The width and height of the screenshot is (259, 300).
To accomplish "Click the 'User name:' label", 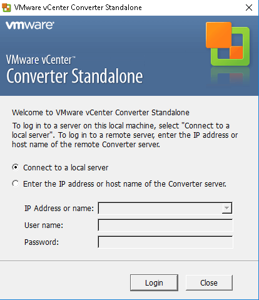I will tap(44, 225).
